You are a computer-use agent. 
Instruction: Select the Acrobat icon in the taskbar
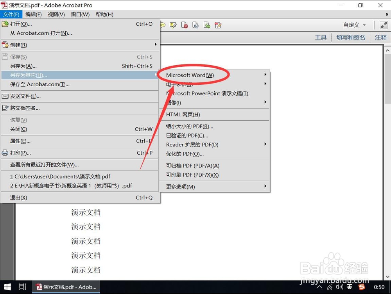click(x=66, y=287)
